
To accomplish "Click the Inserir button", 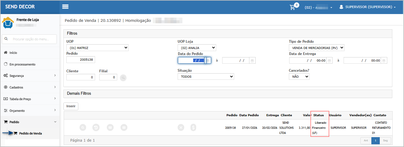I will pyautogui.click(x=71, y=106).
